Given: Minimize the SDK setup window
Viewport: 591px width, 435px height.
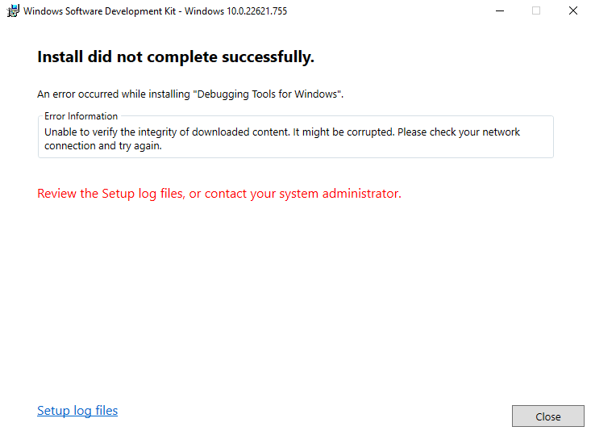Looking at the screenshot, I should tap(499, 11).
